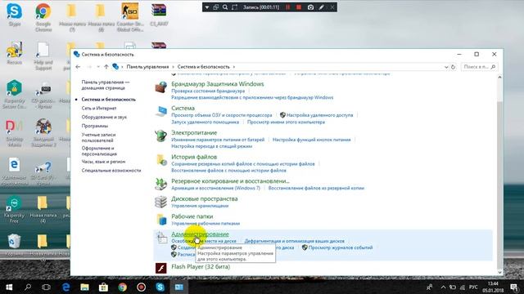524x294 pixels.
Task: Refresh the Control Panel view
Action: point(453,67)
